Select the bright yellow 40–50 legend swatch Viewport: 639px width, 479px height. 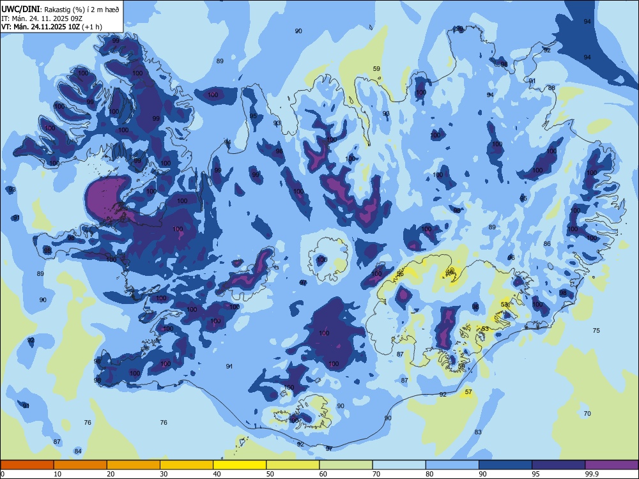[x=240, y=465]
